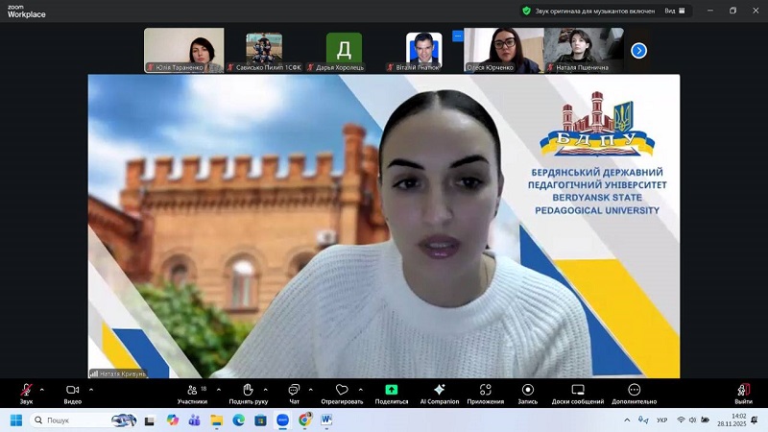Start screen sharing with Поделиться
This screenshot has width=768, height=432.
tap(392, 392)
